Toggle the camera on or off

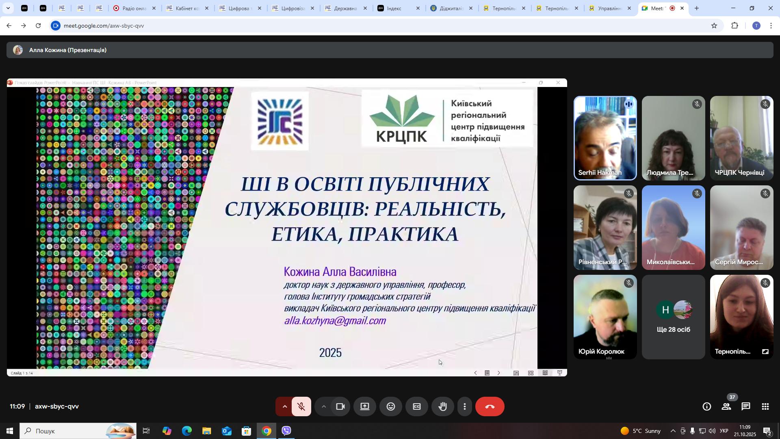(340, 407)
